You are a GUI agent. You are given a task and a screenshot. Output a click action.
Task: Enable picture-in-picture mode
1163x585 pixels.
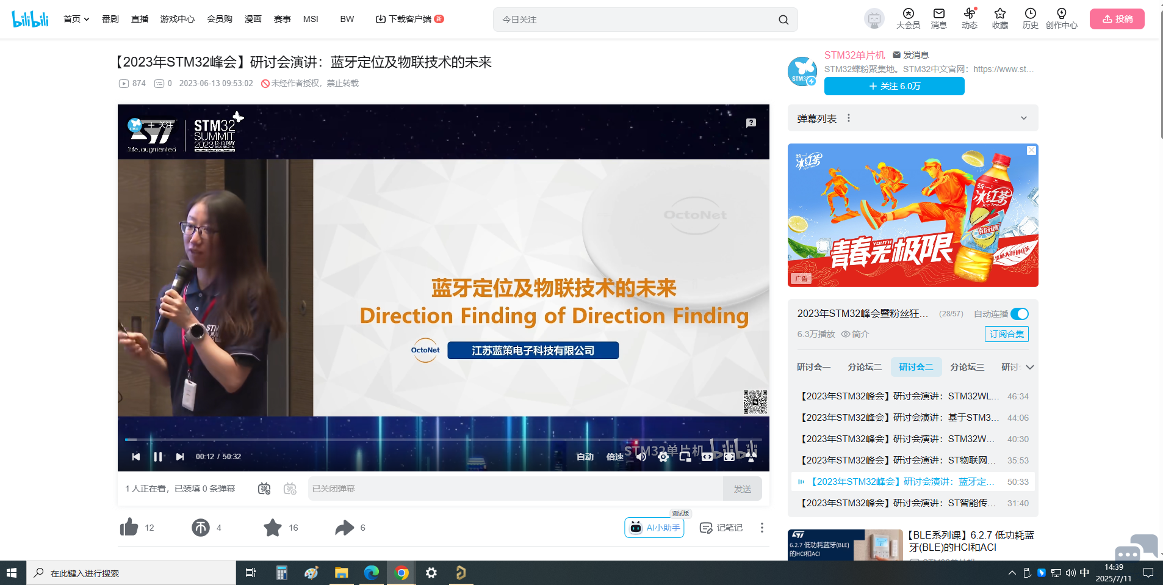coord(685,457)
